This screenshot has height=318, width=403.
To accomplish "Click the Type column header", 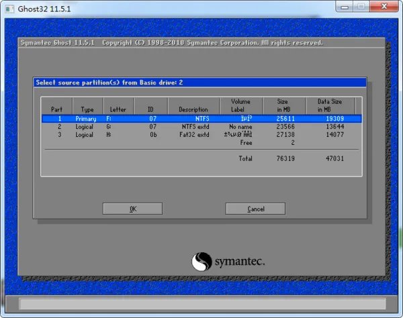I will click(88, 109).
